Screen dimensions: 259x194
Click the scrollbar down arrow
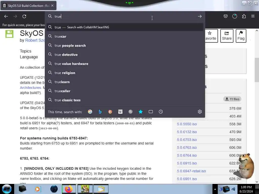tap(257, 182)
